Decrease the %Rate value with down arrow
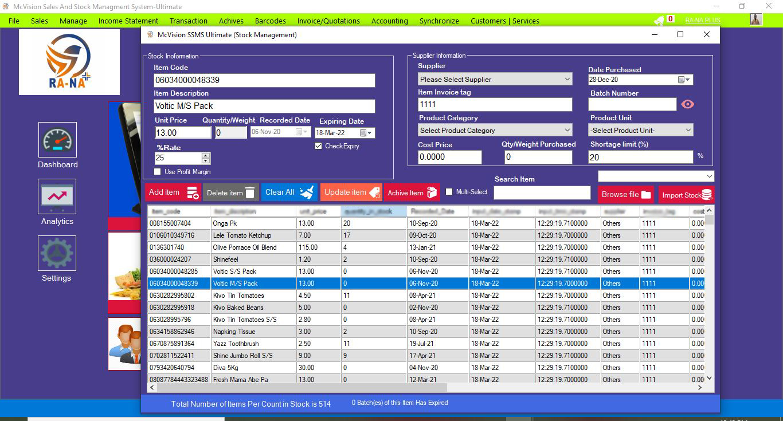783x421 pixels. [x=206, y=161]
